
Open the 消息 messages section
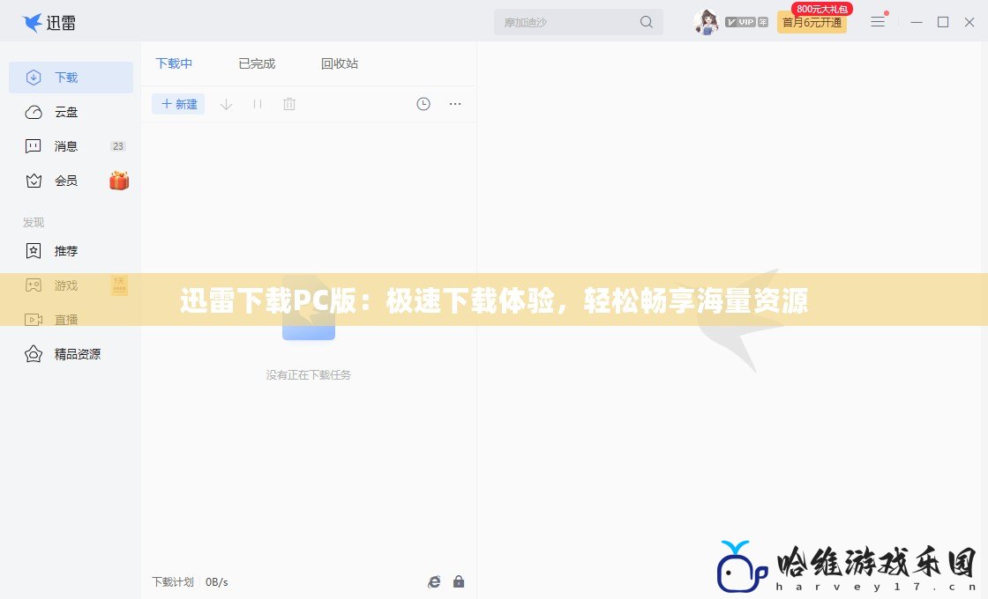pos(71,146)
